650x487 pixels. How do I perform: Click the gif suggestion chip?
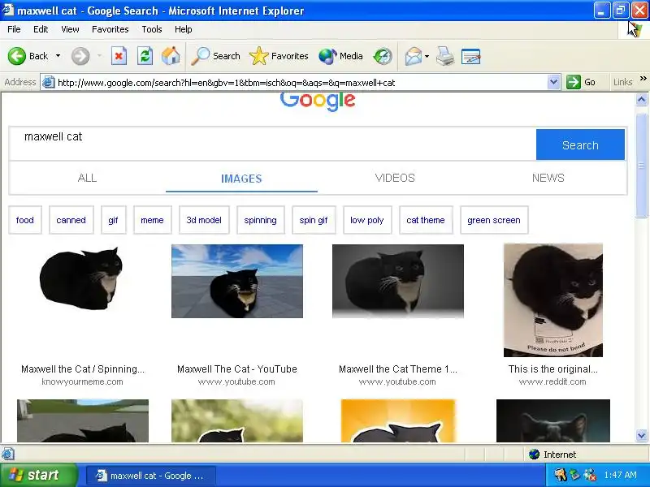pyautogui.click(x=113, y=220)
